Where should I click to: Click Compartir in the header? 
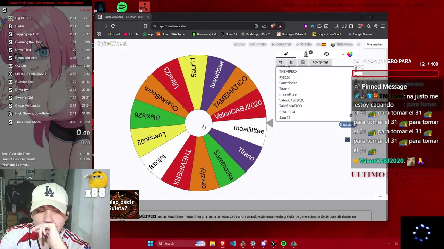[x=281, y=44]
